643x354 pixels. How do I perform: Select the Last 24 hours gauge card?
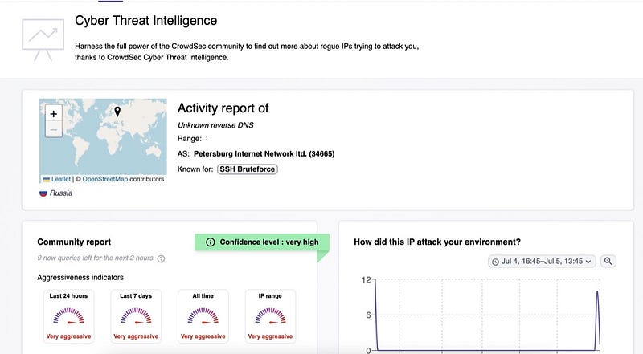pyautogui.click(x=68, y=316)
